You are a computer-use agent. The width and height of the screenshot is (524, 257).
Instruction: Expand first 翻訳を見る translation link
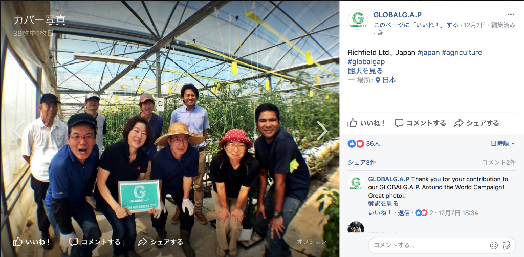(x=365, y=71)
